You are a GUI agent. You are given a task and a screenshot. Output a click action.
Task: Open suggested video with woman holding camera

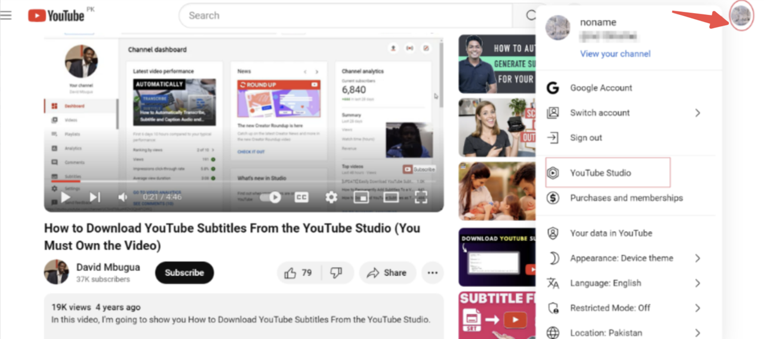point(497,127)
